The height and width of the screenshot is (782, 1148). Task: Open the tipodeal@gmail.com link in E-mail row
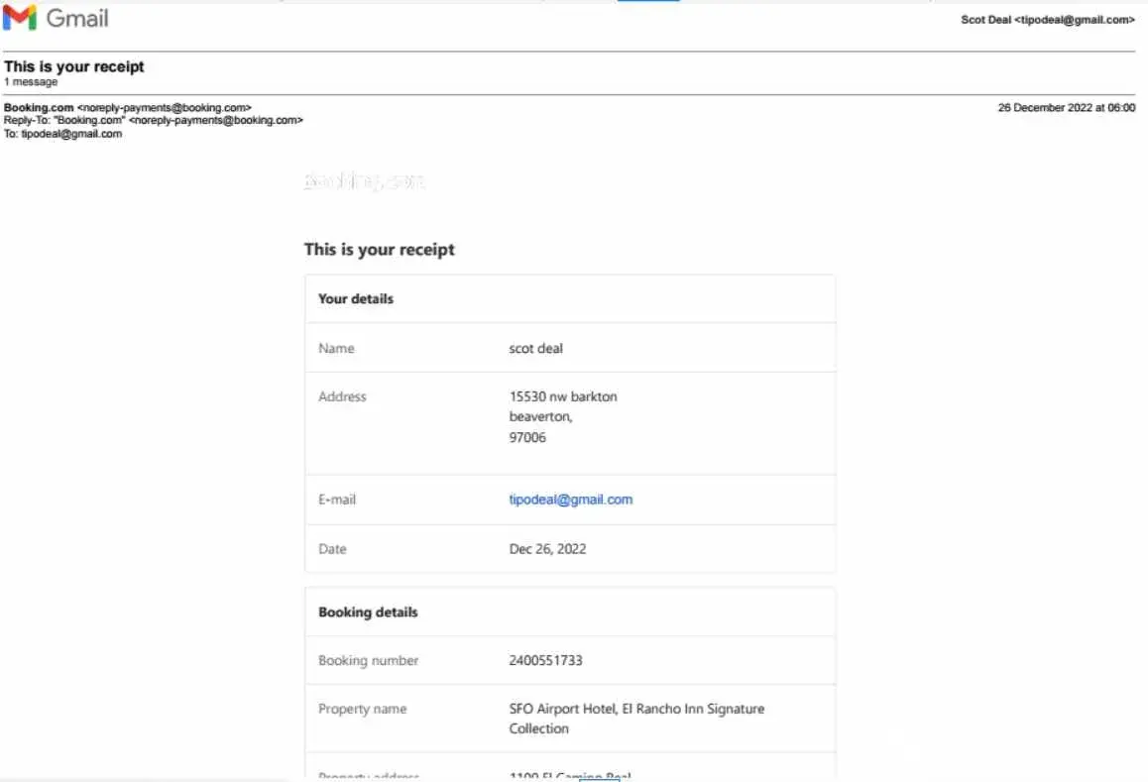coord(570,500)
